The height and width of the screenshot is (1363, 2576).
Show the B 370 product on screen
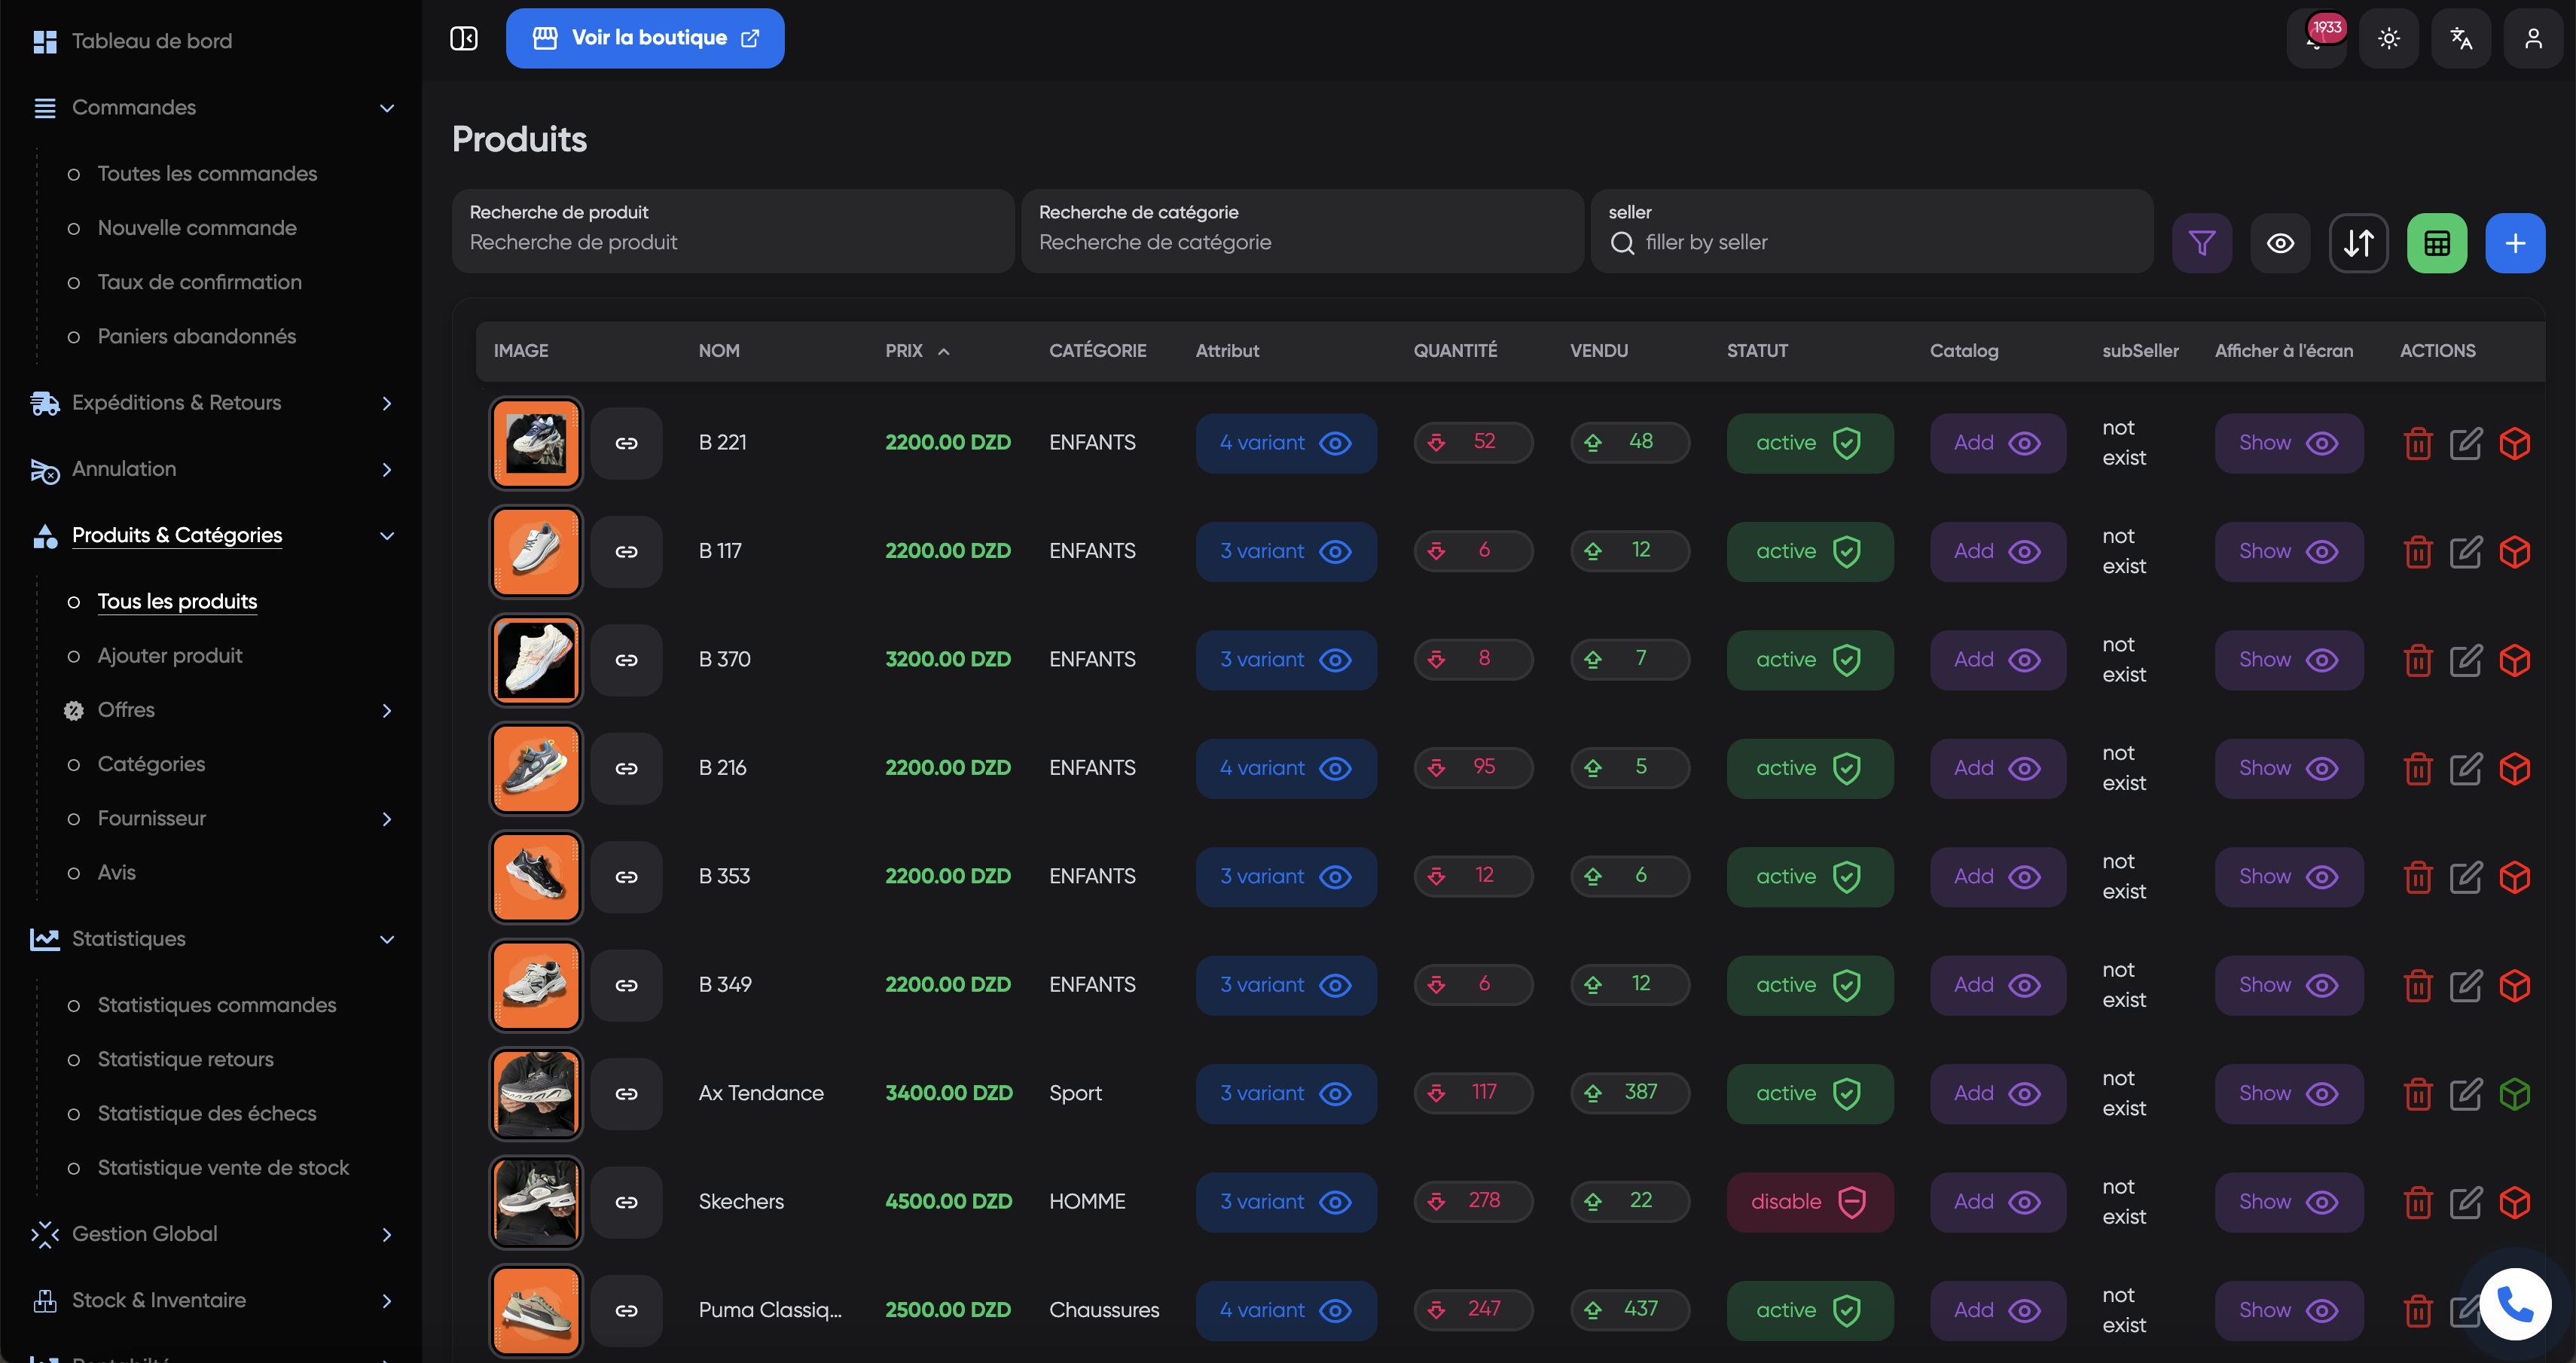coord(2288,659)
